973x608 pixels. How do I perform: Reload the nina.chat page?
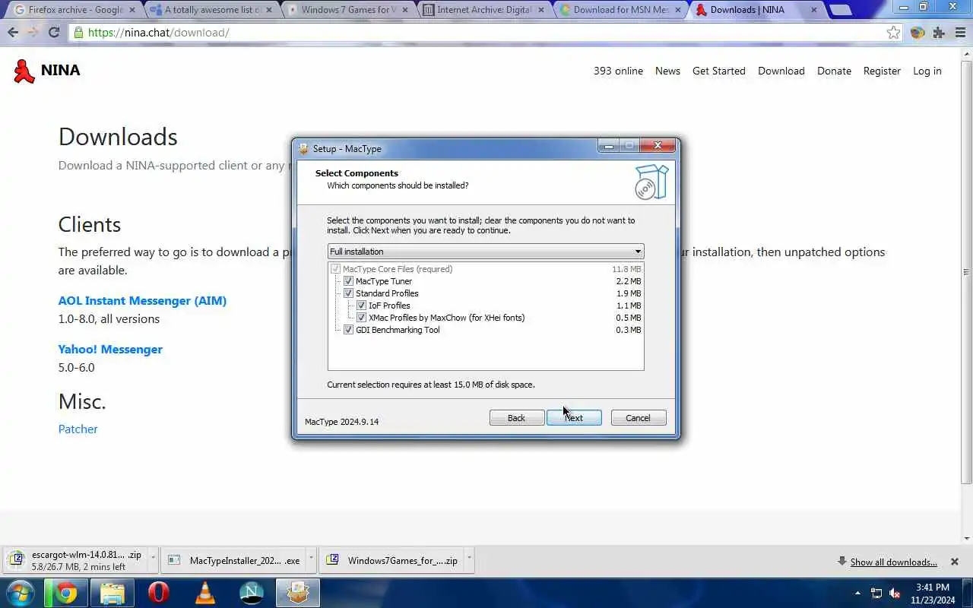coord(54,33)
